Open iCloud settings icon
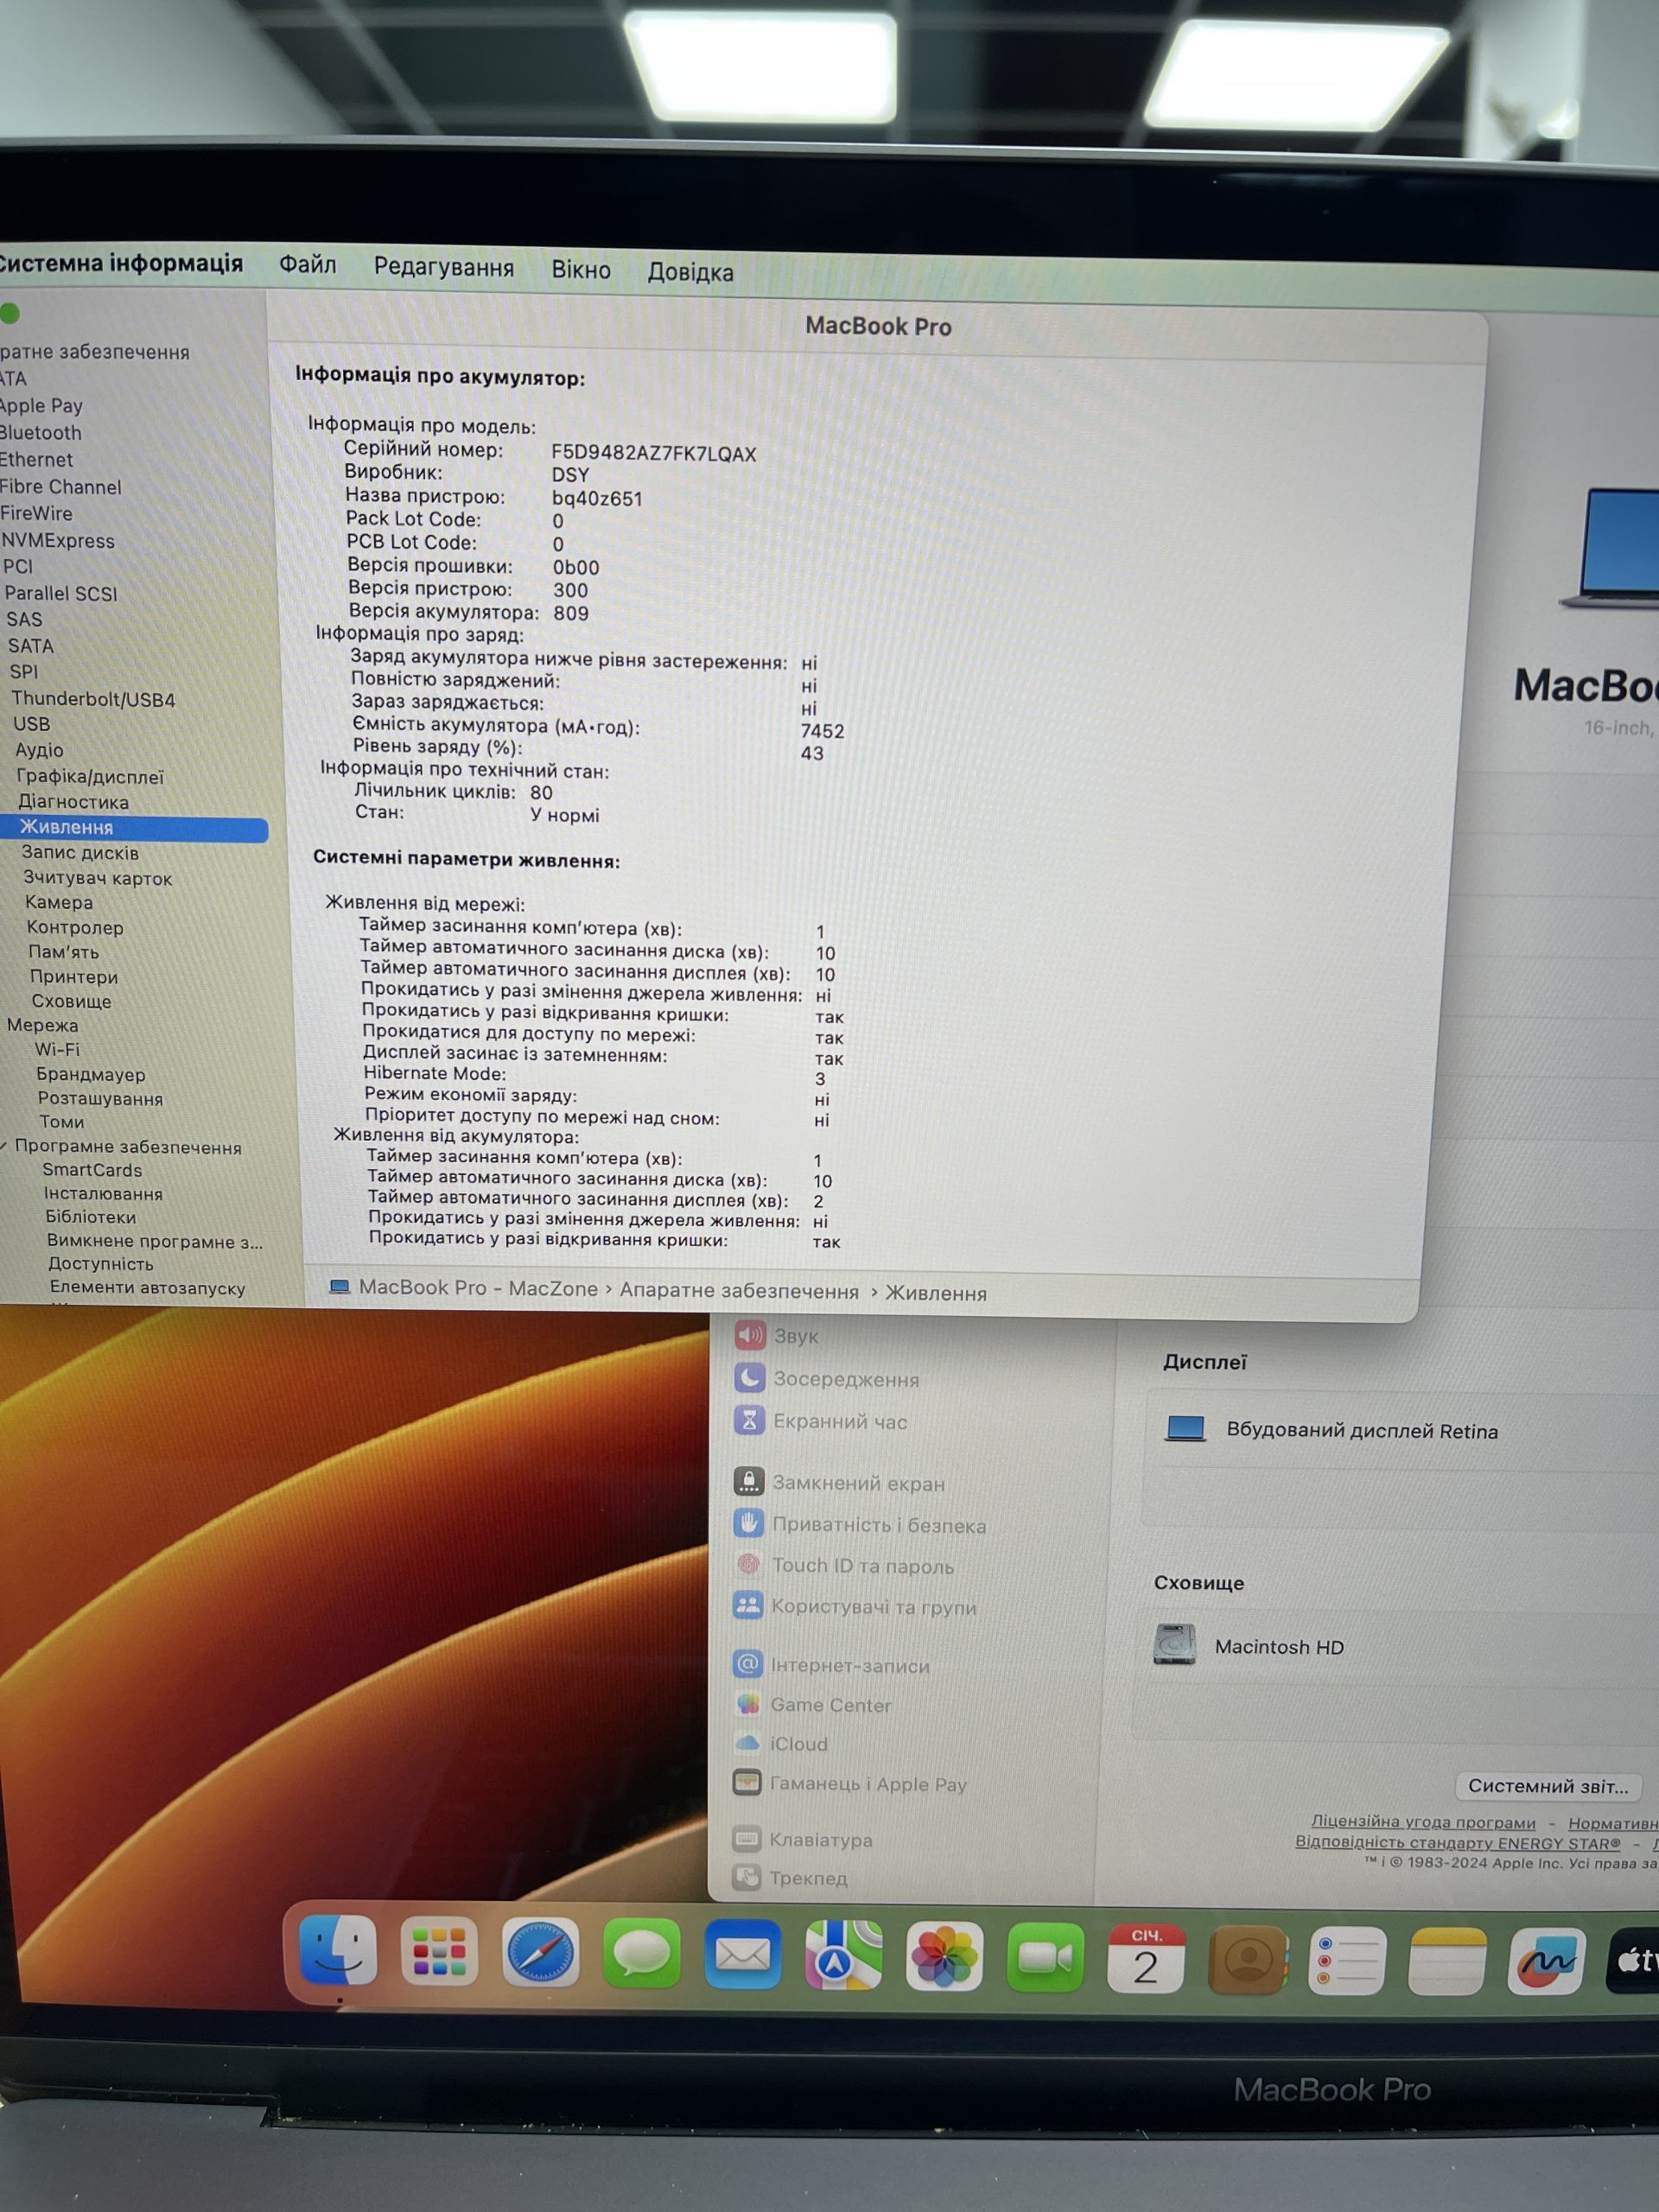The height and width of the screenshot is (2212, 1659). [747, 1743]
